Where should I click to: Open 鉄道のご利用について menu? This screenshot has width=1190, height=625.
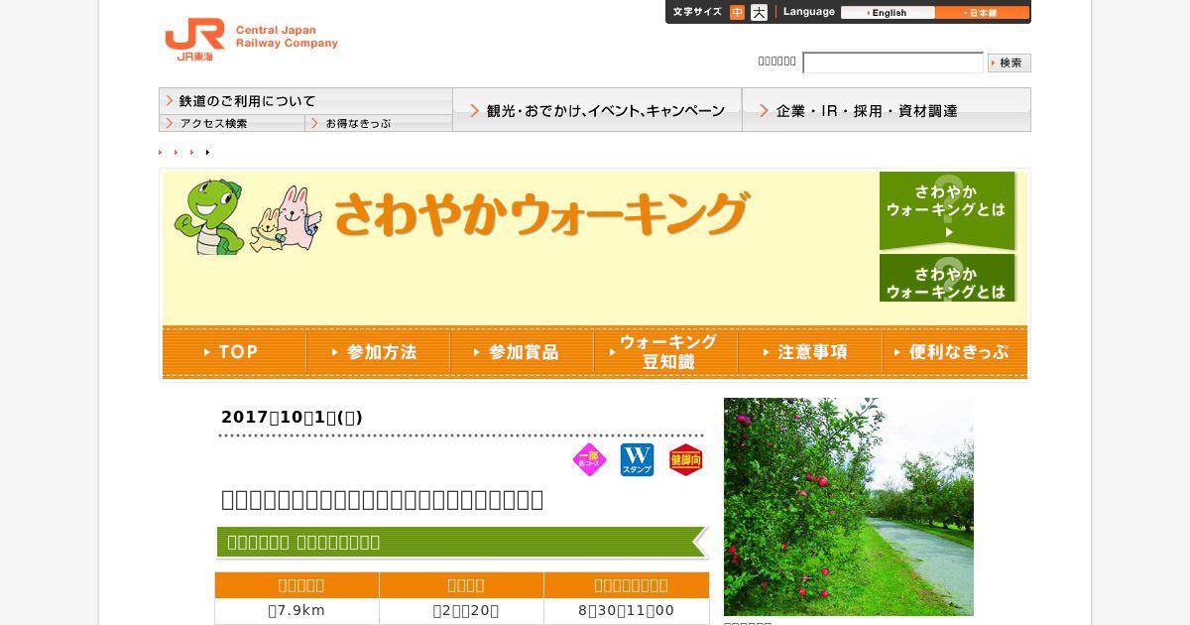coord(305,101)
